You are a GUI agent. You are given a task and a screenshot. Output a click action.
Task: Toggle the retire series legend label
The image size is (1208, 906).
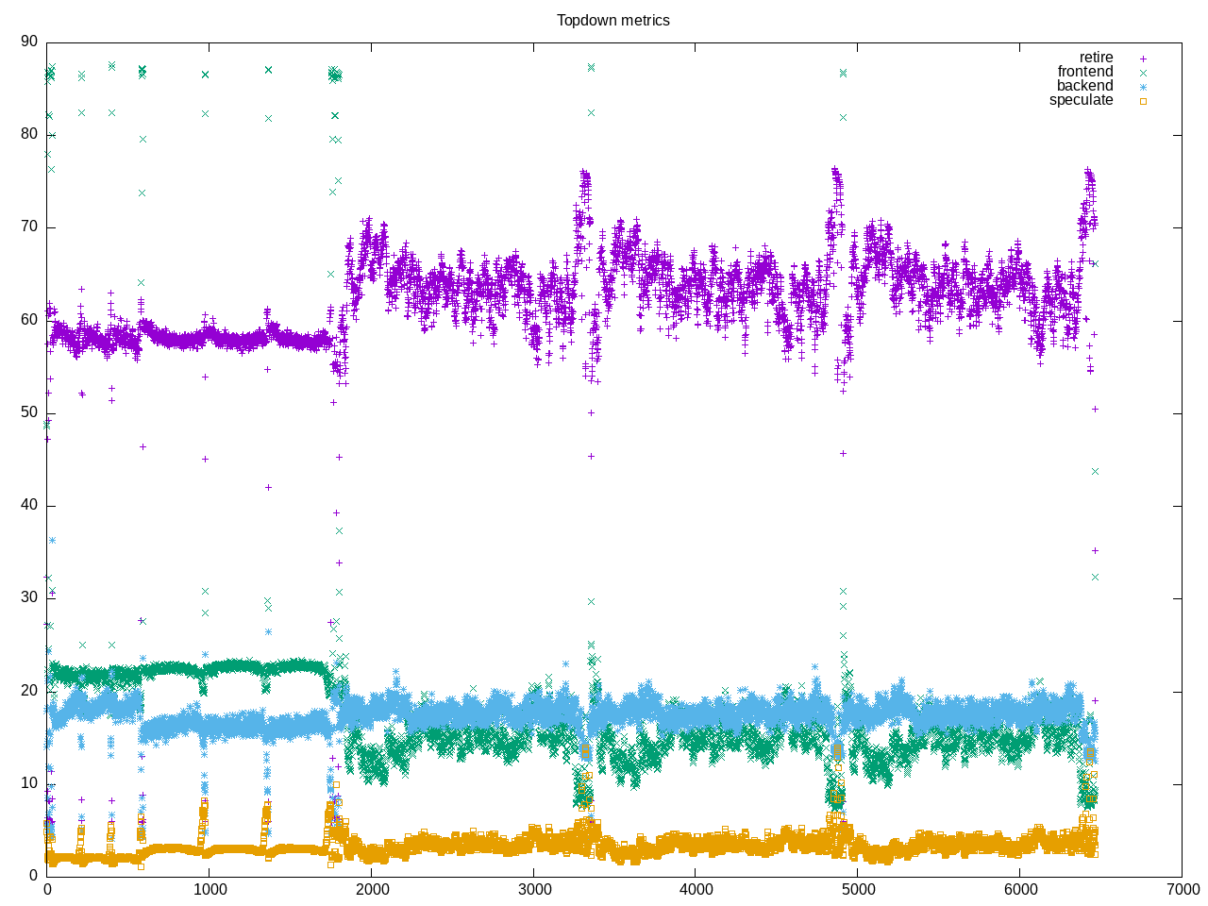tap(1096, 58)
